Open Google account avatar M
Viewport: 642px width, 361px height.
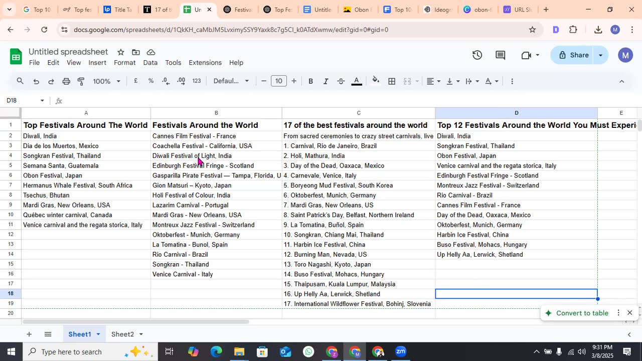pos(625,55)
